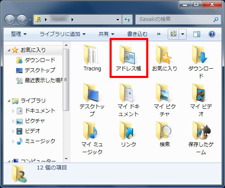225x188 pixels.
Task: Expand the ピクチャ library node
Action: coord(13,121)
